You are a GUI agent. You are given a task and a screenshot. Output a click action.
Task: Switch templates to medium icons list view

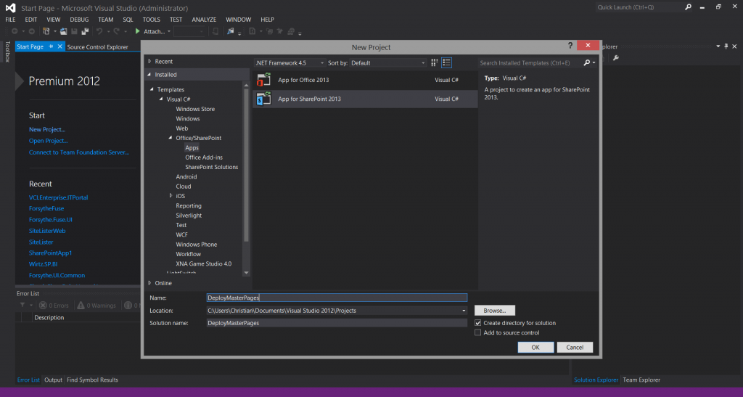[446, 62]
